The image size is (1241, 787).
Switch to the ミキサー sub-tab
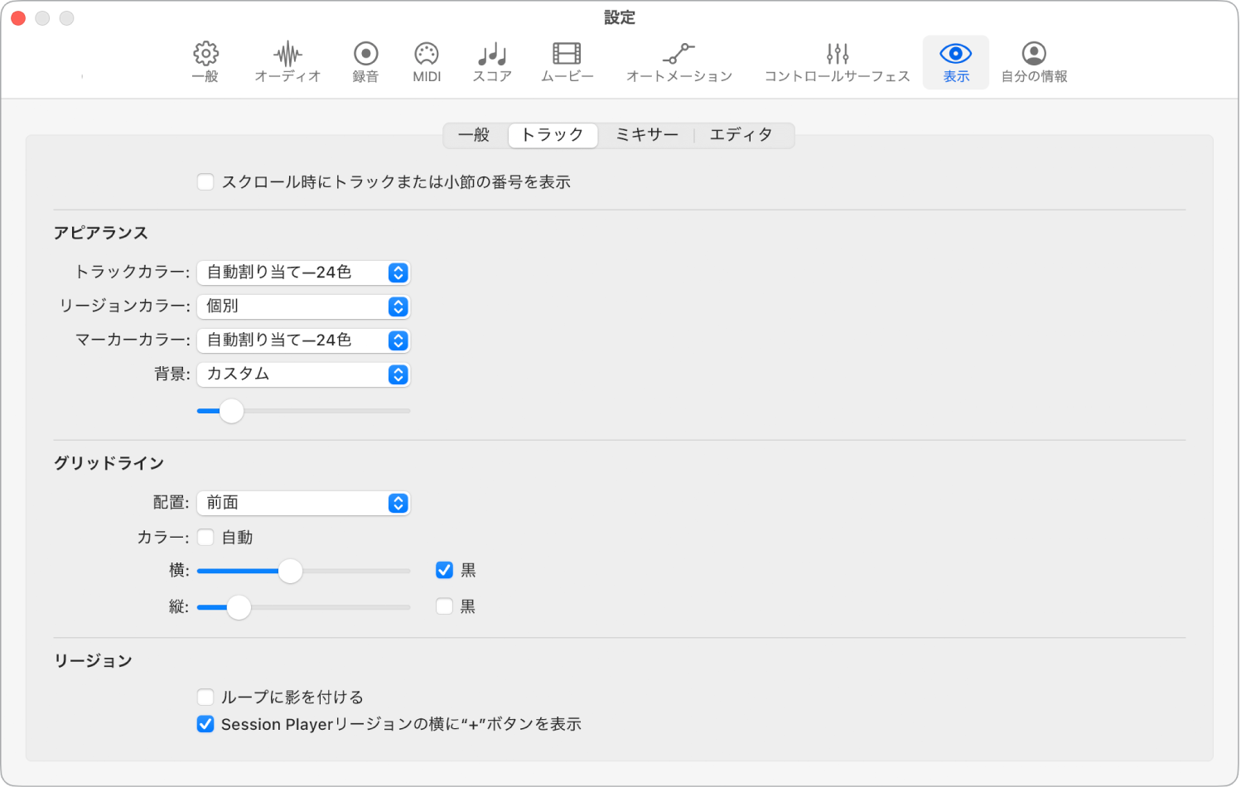(x=647, y=135)
